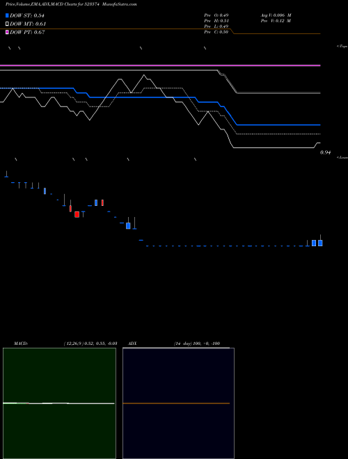Click the 'Pre L: 0.49' low value
The width and height of the screenshot is (348, 459).
216,26
